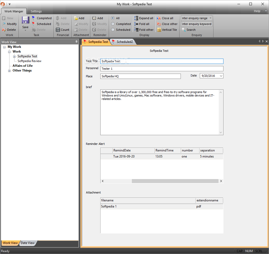Click the reminder table right scroll arrow
This screenshot has height=254, width=269.
[221, 181]
